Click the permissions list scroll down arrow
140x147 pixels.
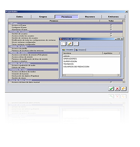(124, 82)
